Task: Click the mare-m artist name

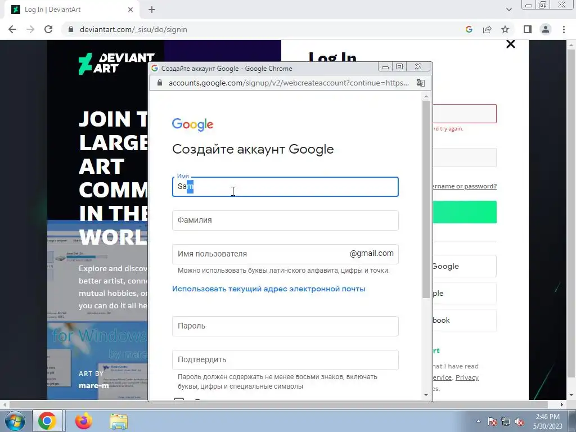Action: click(94, 386)
